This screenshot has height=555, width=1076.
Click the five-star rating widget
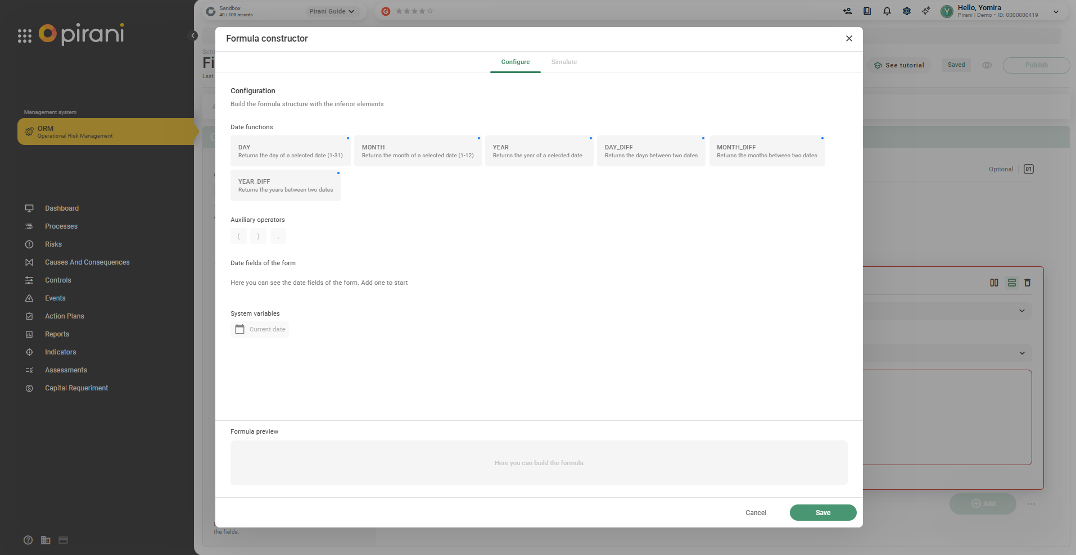click(414, 11)
